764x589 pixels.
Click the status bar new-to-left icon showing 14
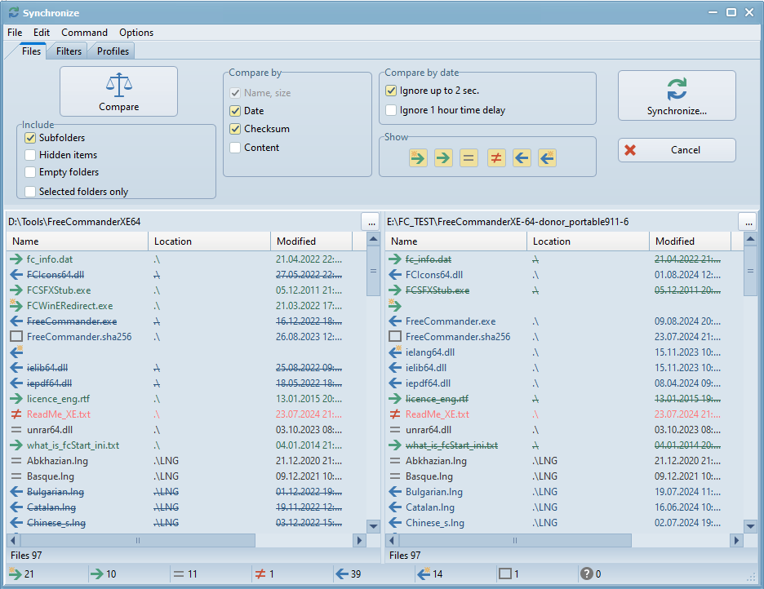pyautogui.click(x=424, y=574)
